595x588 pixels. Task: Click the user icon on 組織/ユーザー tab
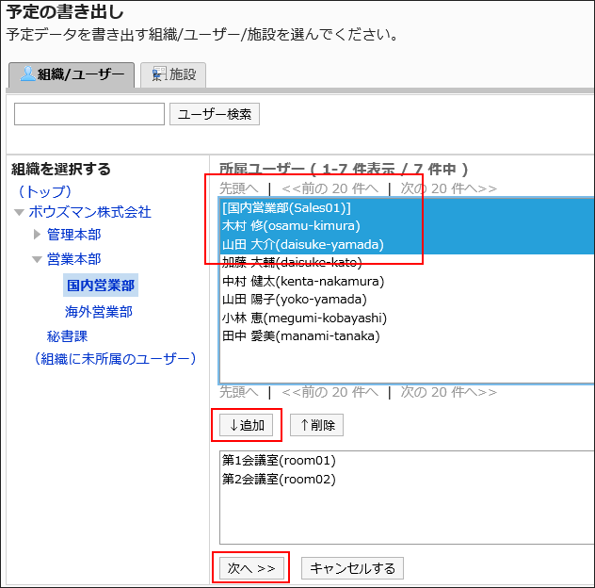pos(27,73)
